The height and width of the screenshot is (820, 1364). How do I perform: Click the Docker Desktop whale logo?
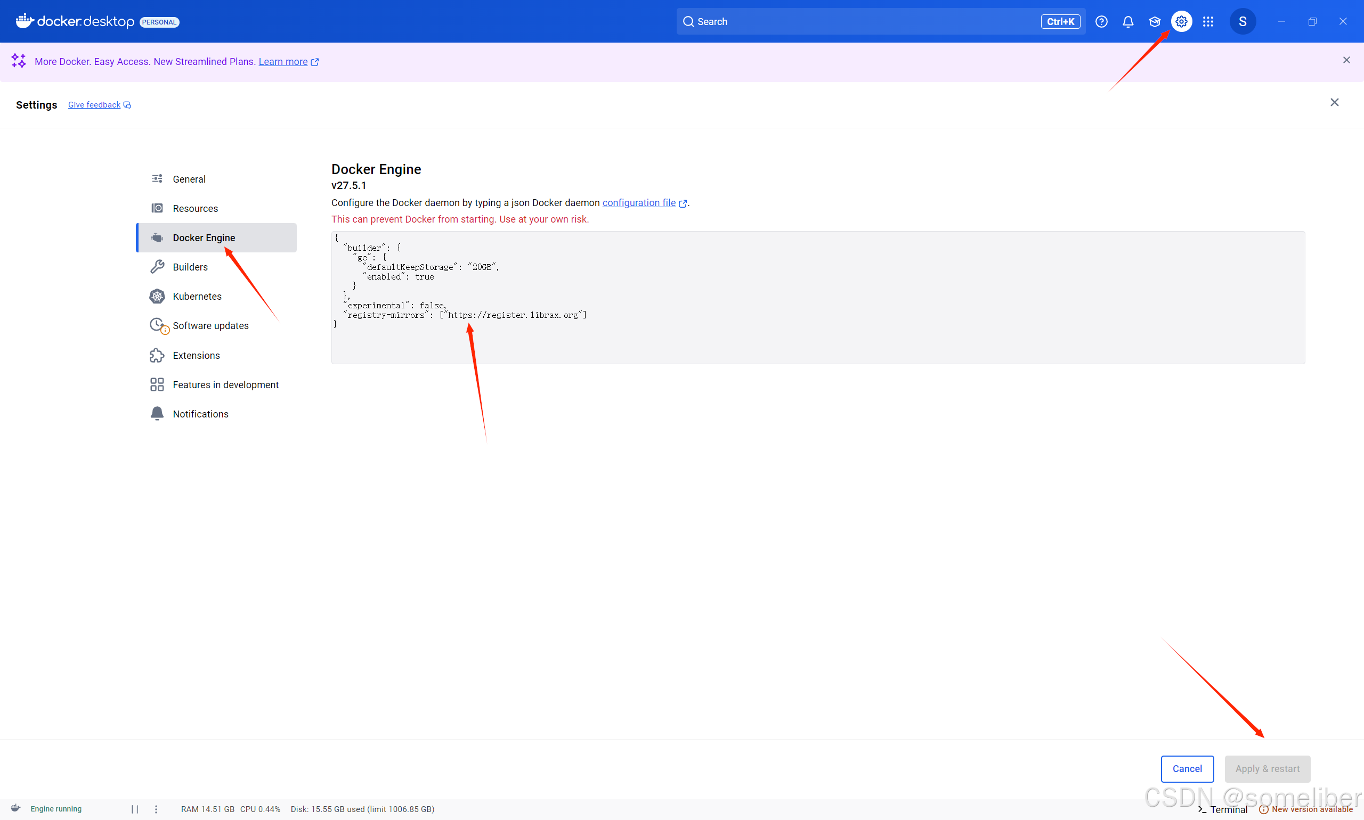coord(25,21)
